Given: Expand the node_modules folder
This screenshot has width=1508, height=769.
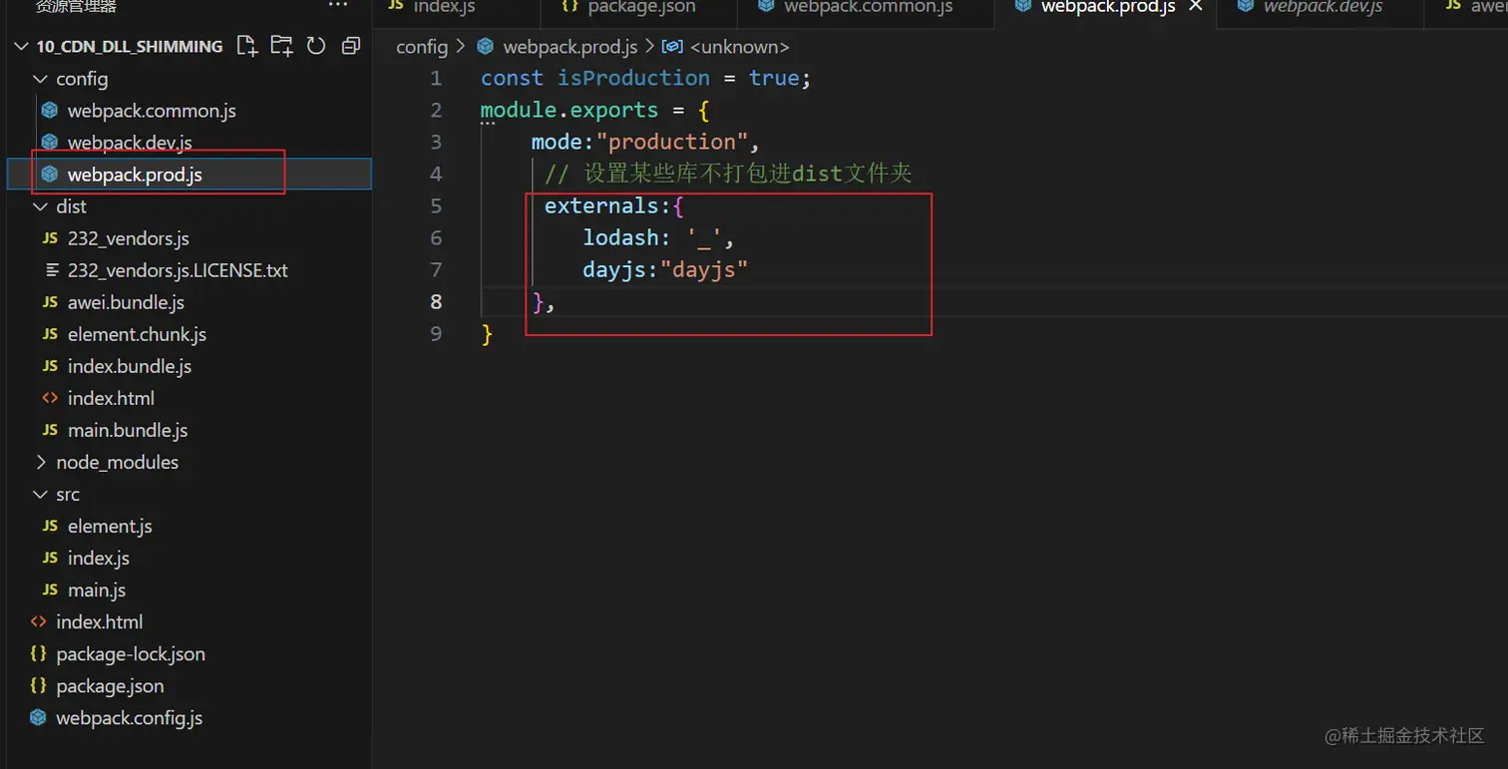Looking at the screenshot, I should 40,462.
